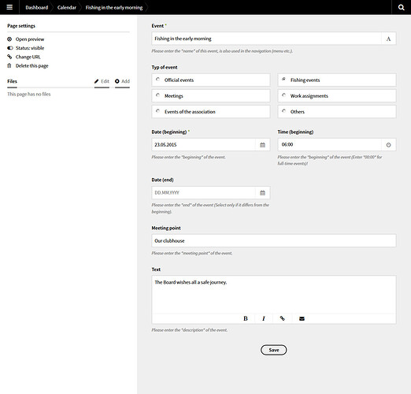This screenshot has width=411, height=394.
Task: Select the Work assignments radio button
Action: [283, 95]
